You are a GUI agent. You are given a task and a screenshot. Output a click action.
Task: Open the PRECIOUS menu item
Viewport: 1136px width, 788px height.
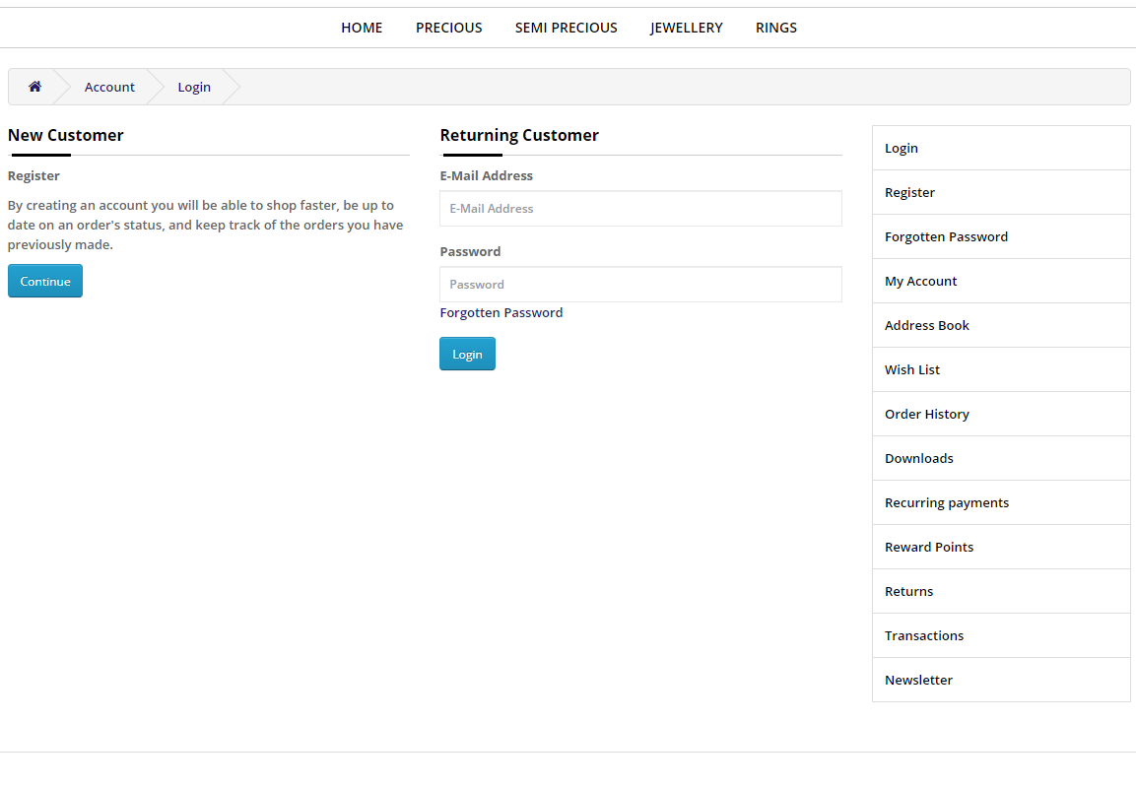click(448, 28)
